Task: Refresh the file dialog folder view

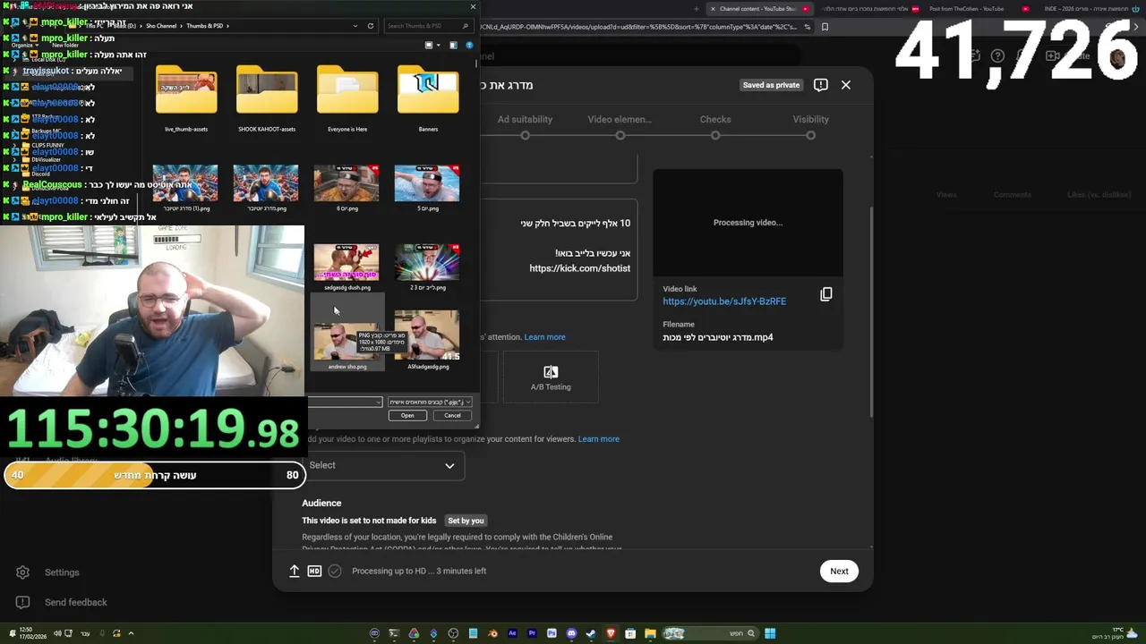Action: tap(371, 26)
